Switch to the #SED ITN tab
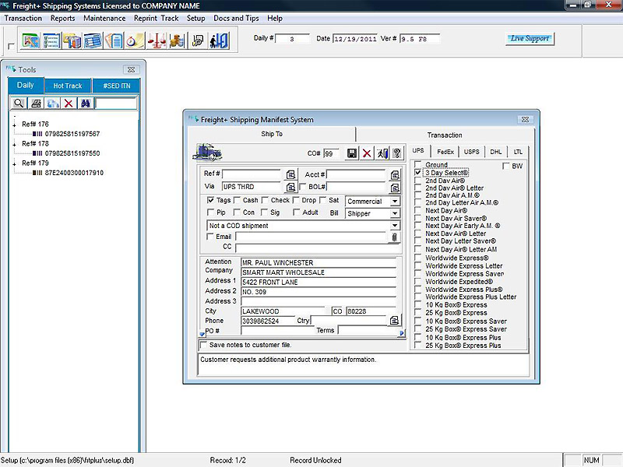The image size is (623, 467). (116, 86)
